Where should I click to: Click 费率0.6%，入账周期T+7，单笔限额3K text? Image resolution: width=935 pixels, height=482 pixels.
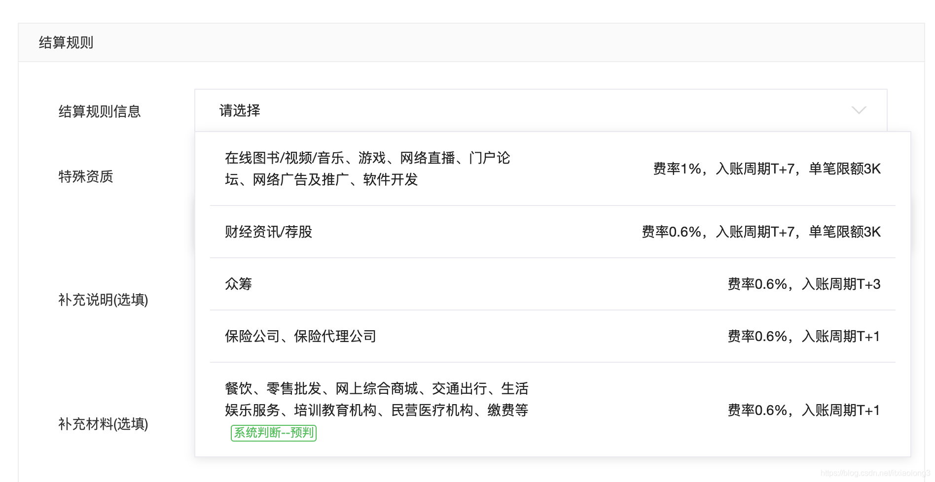tap(761, 232)
